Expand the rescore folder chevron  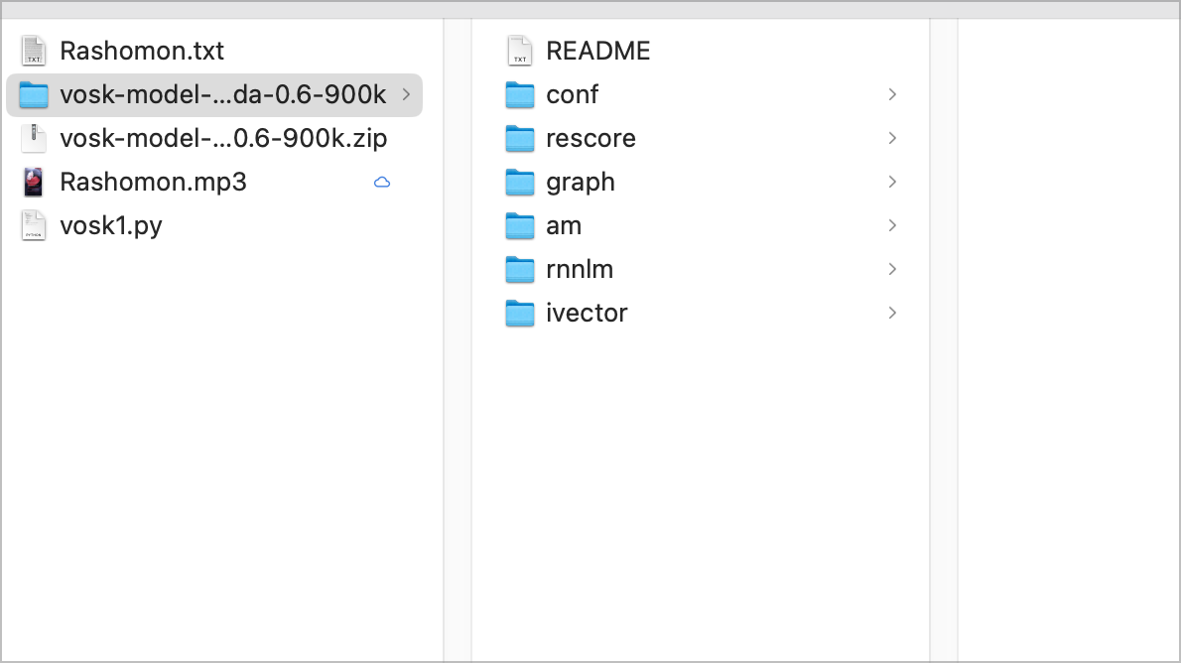point(892,138)
